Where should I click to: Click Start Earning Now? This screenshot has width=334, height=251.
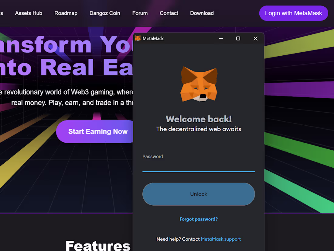point(98,131)
